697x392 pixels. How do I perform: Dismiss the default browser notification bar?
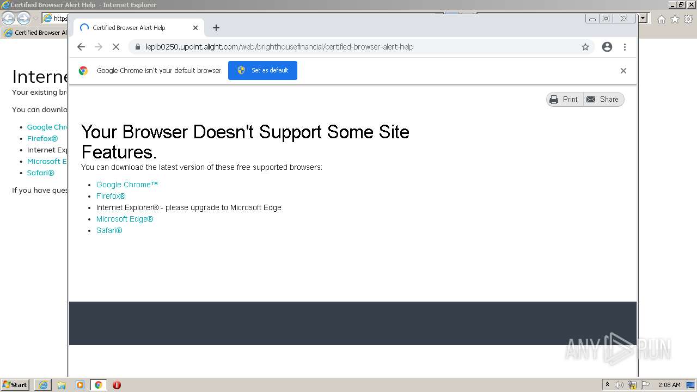623,71
